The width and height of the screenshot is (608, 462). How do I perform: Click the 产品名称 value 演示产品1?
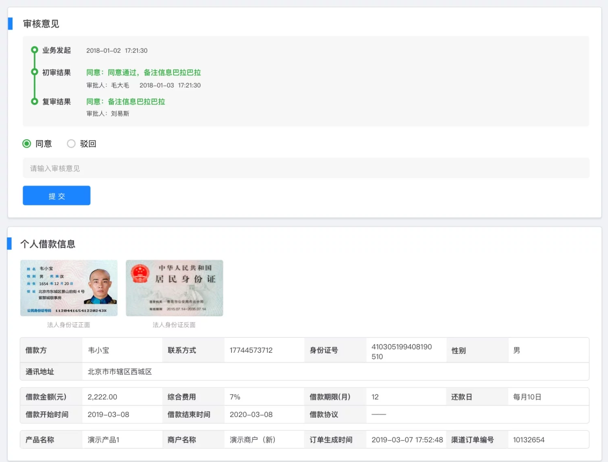tap(103, 440)
